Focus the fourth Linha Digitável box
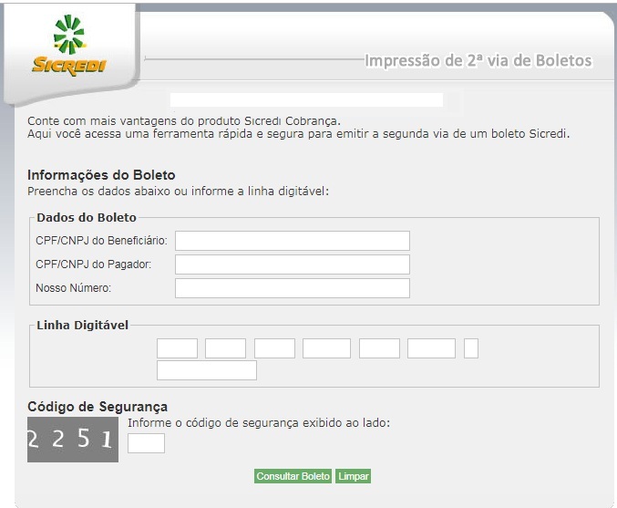 tap(326, 348)
